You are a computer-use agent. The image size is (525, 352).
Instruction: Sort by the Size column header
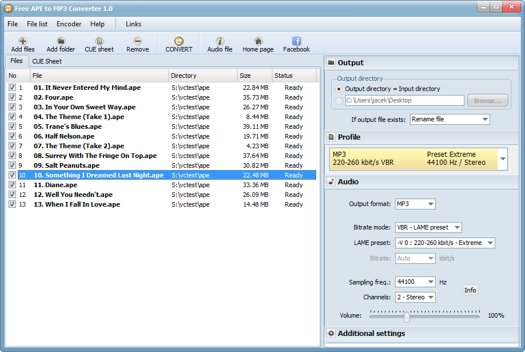click(x=254, y=76)
